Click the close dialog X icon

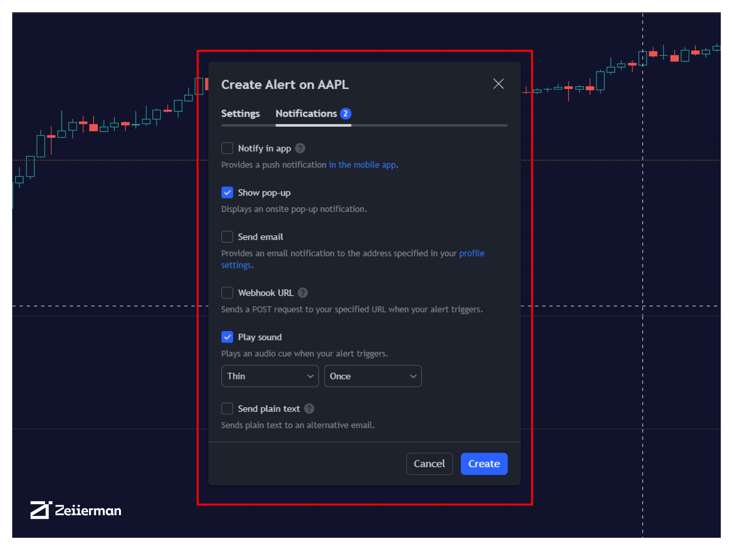tap(498, 84)
